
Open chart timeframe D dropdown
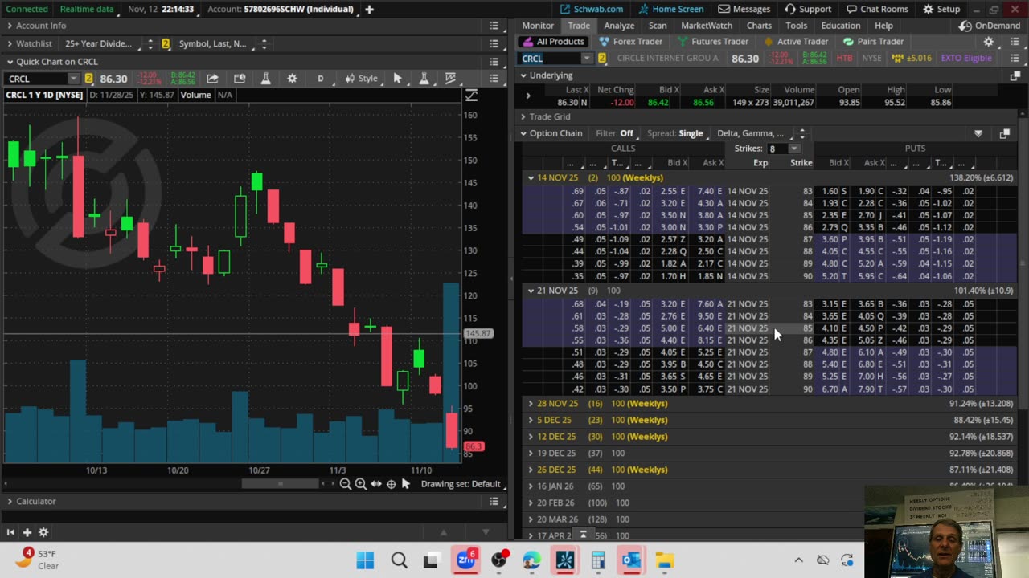tap(321, 79)
